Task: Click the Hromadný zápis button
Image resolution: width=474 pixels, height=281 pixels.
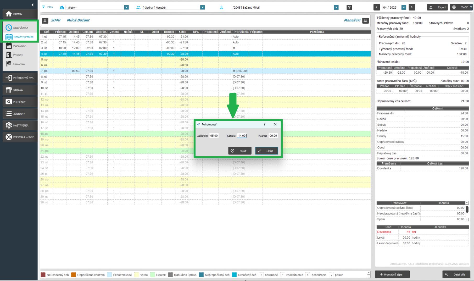Action: point(392,274)
